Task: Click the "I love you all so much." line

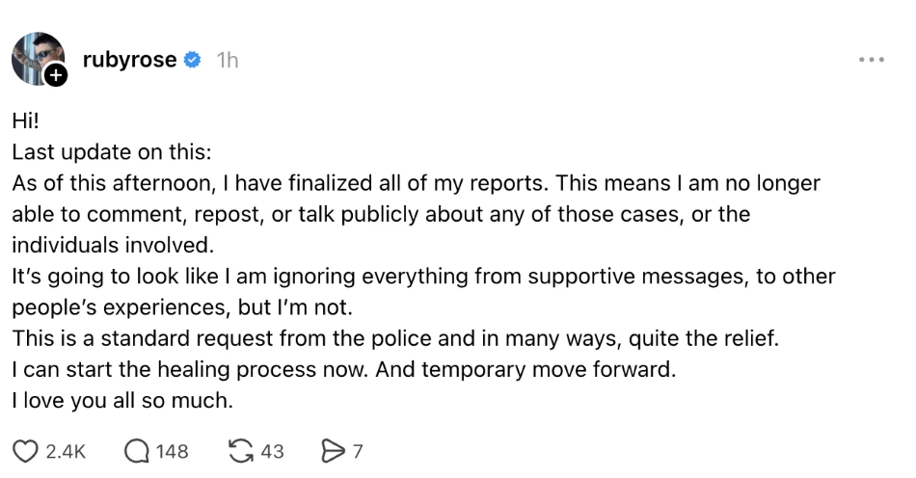Action: coord(122,399)
